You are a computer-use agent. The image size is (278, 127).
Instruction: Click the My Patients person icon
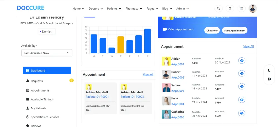(x=28, y=108)
